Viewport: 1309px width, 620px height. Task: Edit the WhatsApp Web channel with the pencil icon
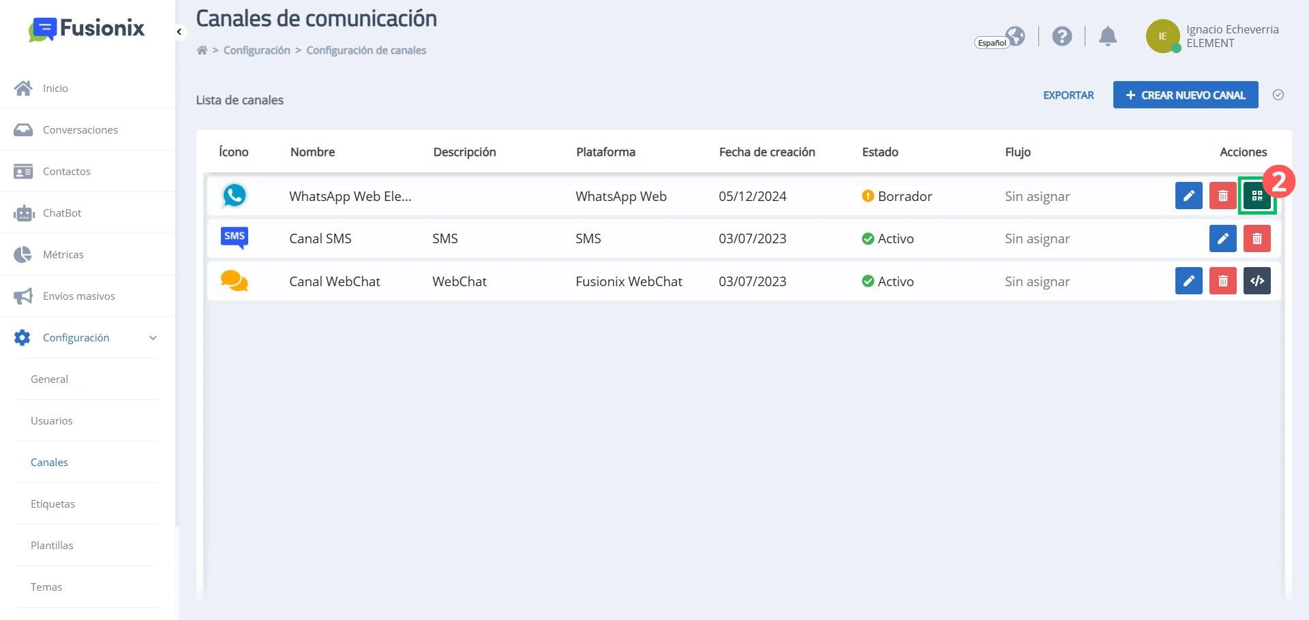pyautogui.click(x=1188, y=196)
